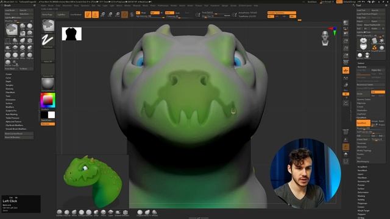Expand the Curve section in Brush panel
Screen dimensions: 390x219
[8, 78]
